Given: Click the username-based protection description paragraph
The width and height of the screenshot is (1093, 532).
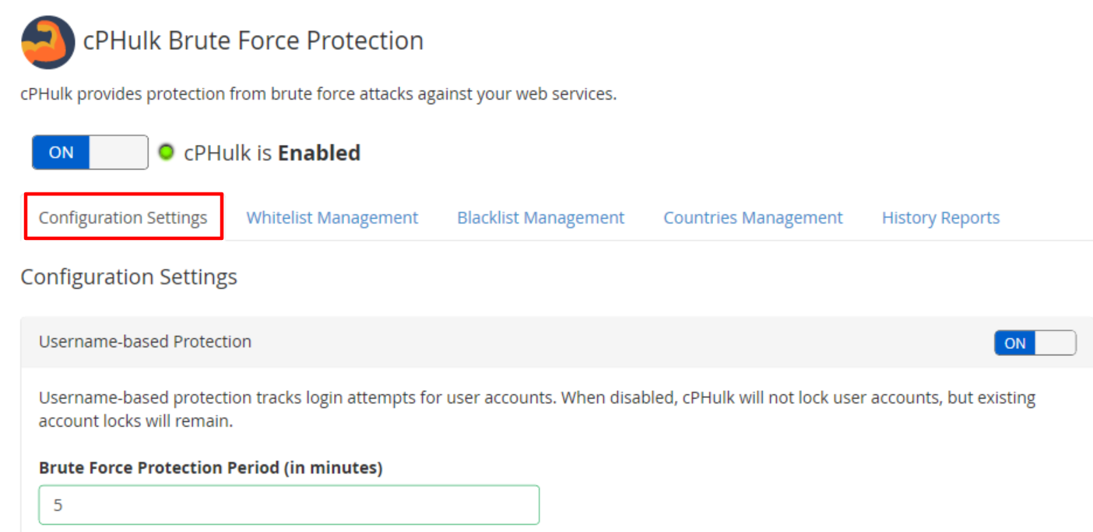Looking at the screenshot, I should [x=537, y=410].
